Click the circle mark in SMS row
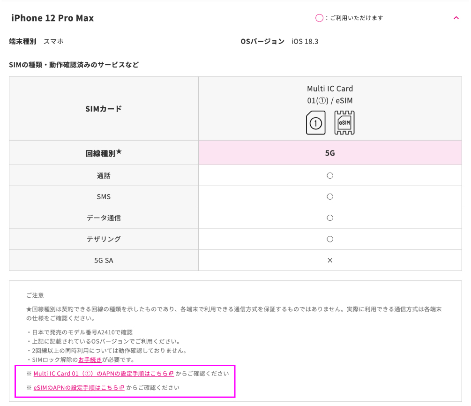This screenshot has height=406, width=471. point(330,196)
